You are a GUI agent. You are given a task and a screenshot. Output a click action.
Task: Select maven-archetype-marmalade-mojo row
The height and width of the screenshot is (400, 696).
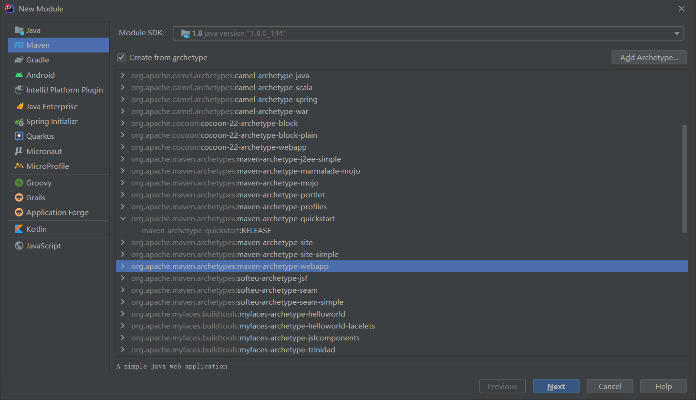click(402, 171)
